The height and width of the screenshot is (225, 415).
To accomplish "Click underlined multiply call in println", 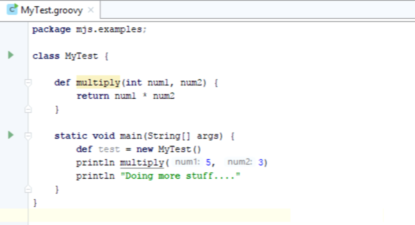I will click(x=142, y=162).
